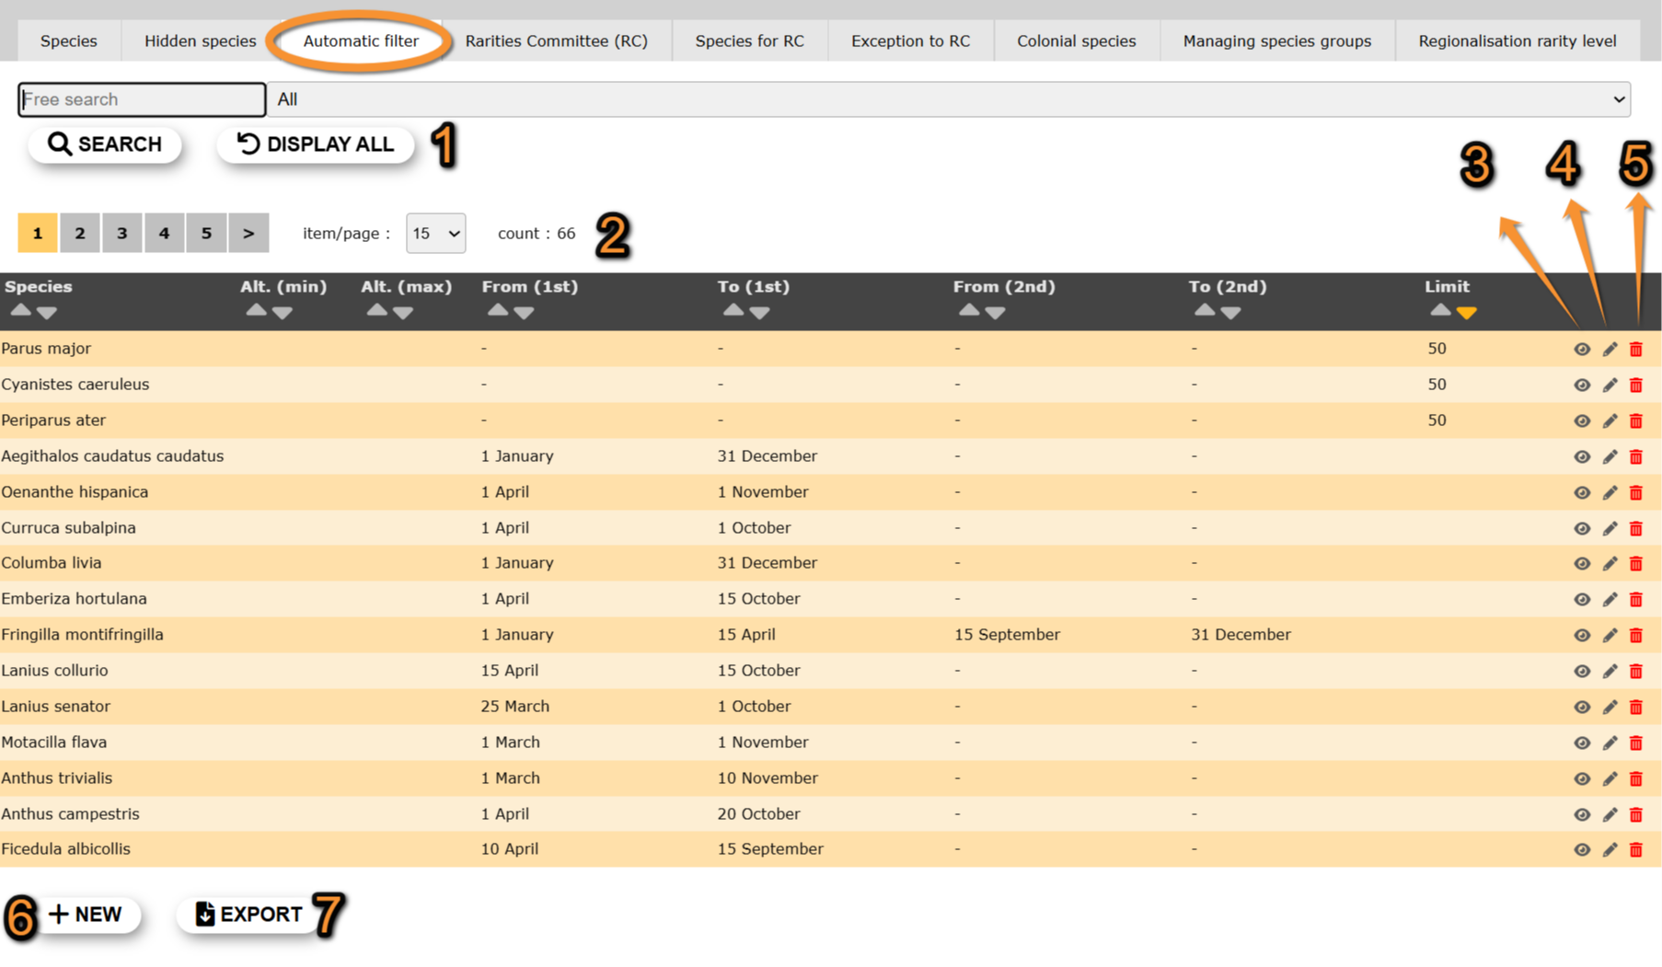Delete the Cyanistes caeruleus row via trash icon
The height and width of the screenshot is (967, 1662).
tap(1635, 385)
